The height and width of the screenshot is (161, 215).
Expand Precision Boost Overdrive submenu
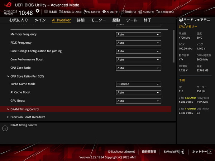coord(28,117)
